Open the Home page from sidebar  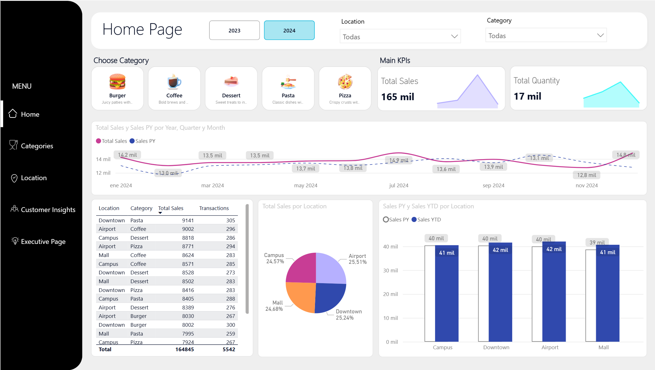point(30,114)
